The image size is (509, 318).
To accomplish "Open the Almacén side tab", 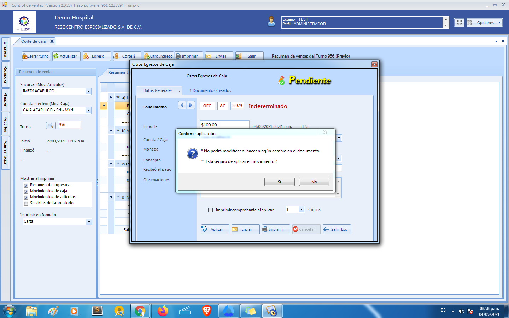I will click(x=5, y=100).
